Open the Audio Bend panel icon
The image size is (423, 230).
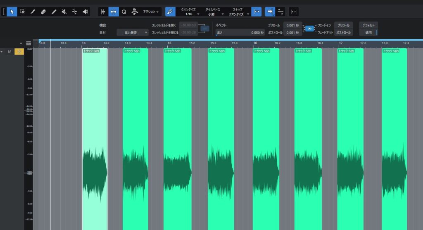click(103, 12)
